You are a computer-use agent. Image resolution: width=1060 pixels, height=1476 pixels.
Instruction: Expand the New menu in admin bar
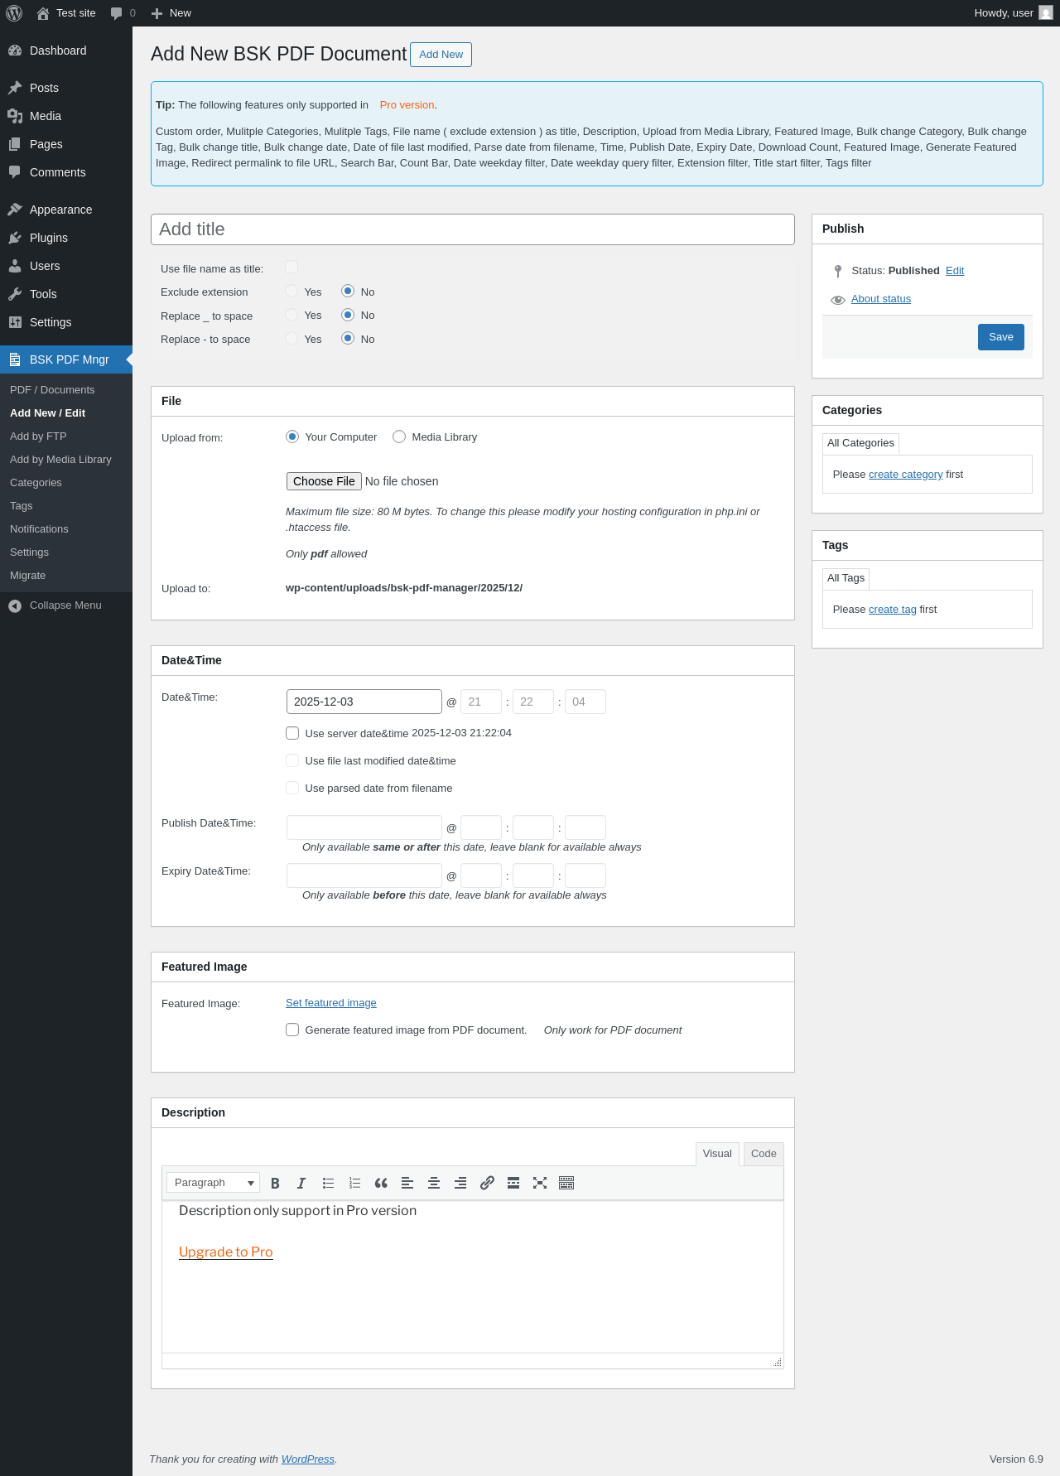171,13
